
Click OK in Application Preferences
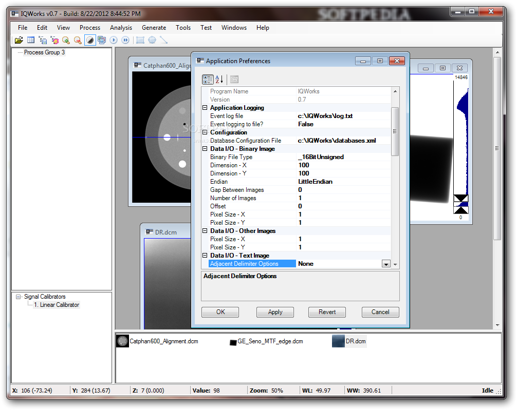point(220,312)
